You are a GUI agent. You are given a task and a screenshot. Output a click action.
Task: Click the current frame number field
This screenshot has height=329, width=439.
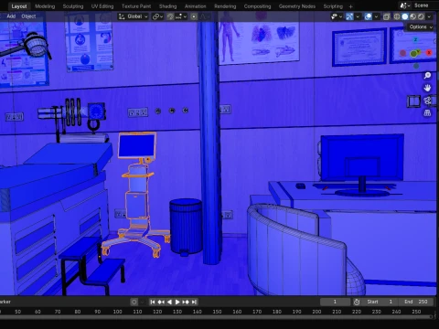click(x=335, y=302)
